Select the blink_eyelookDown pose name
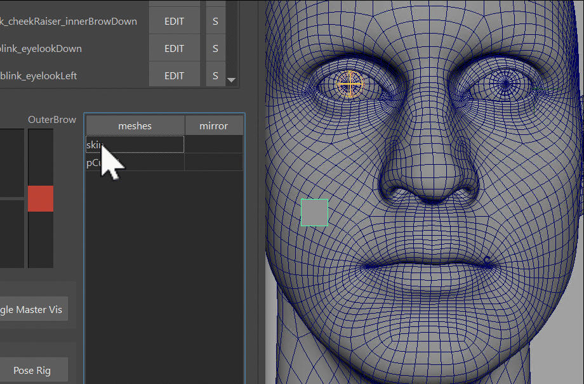 click(41, 49)
